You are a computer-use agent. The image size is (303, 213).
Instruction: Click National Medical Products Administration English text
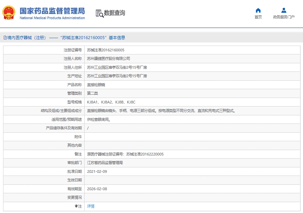coord(52,18)
